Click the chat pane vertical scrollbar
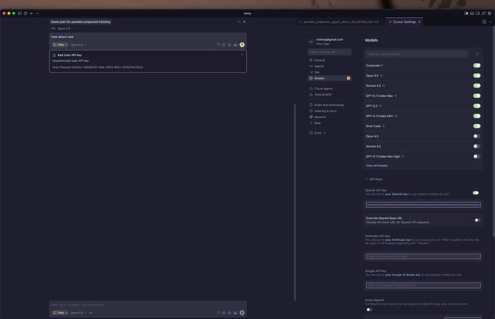Viewport: 495px width, 319px height. [x=295, y=202]
